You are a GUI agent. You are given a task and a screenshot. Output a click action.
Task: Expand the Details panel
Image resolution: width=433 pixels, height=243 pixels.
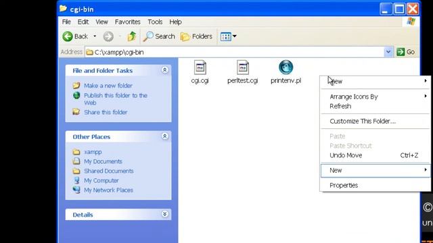pos(165,214)
